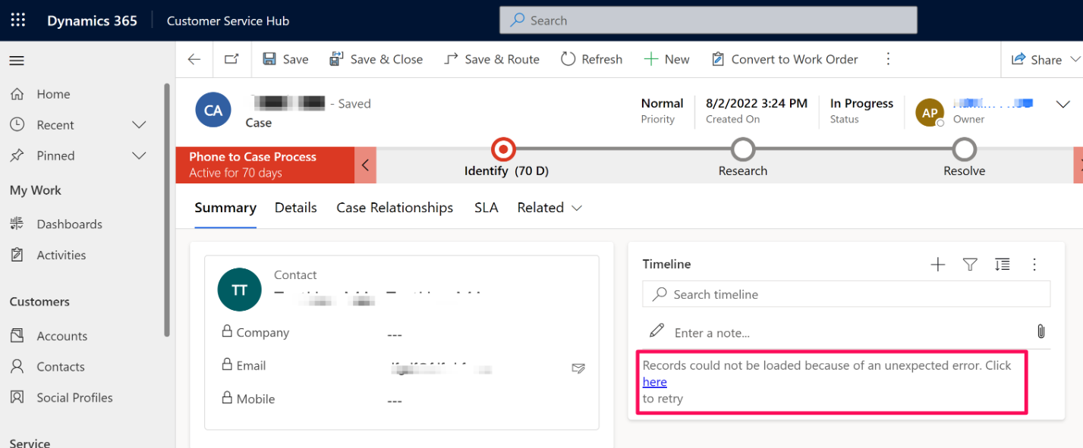
Task: Click the AP owner avatar
Action: [x=930, y=114]
